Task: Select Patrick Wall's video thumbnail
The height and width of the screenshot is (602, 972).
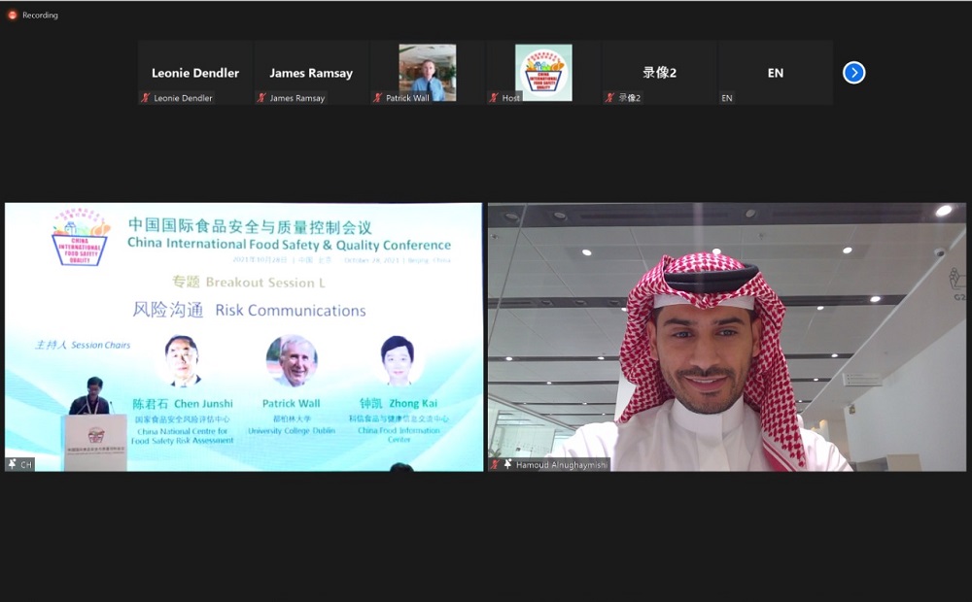Action: coord(427,72)
